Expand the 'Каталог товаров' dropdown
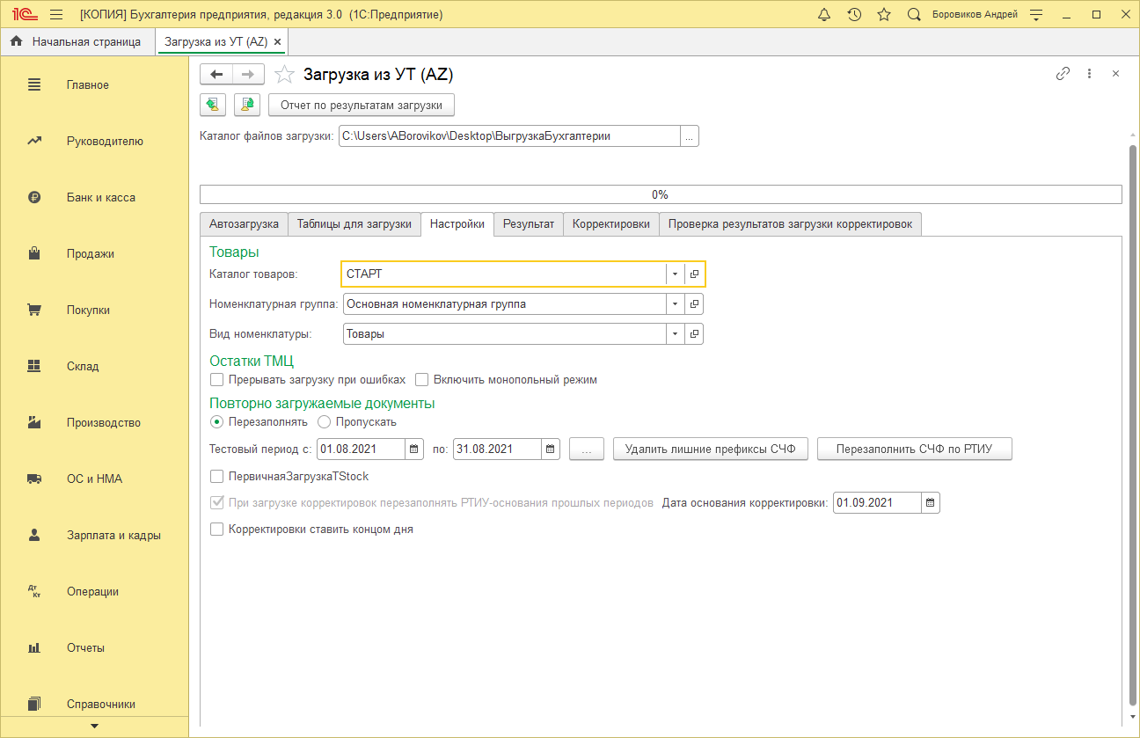 point(675,274)
